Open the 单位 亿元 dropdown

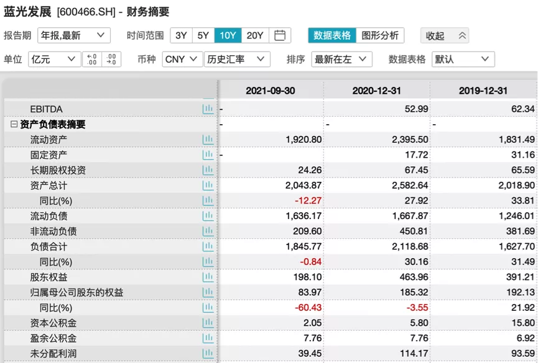pos(54,60)
